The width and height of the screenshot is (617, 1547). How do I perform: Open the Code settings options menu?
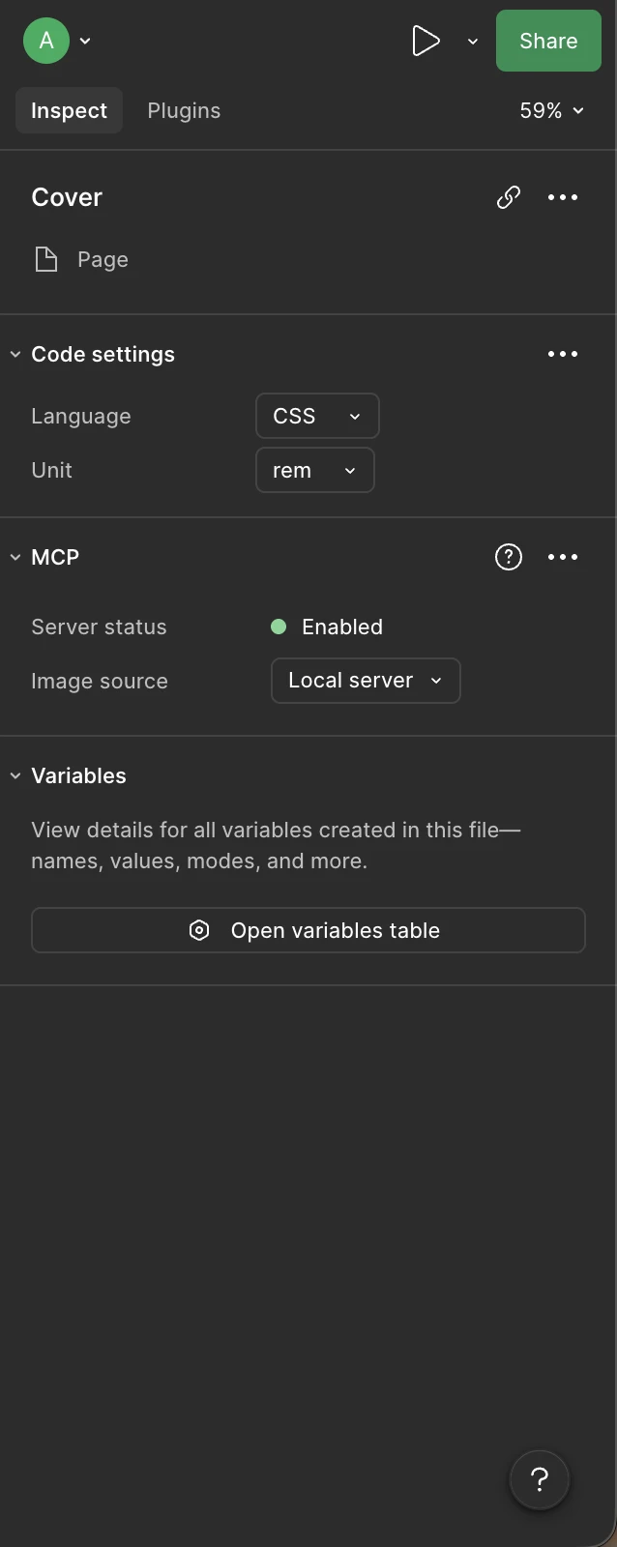[x=563, y=354]
